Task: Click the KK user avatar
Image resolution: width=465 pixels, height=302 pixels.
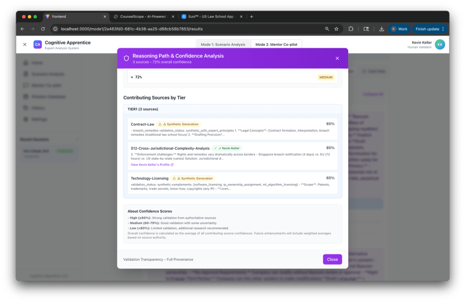Action: pos(440,44)
